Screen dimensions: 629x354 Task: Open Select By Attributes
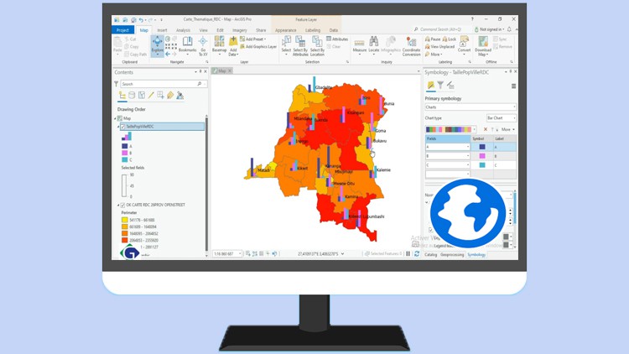[300, 46]
